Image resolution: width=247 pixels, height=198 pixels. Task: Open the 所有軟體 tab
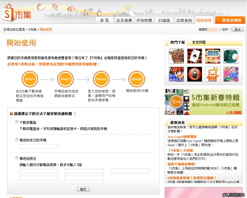click(144, 20)
